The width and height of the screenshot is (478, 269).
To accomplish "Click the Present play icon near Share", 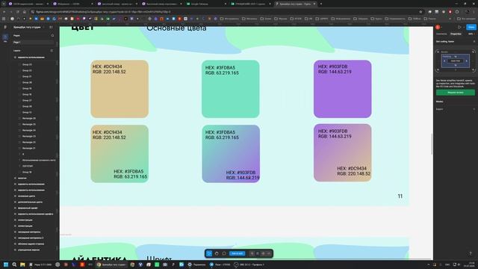I will (459, 27).
